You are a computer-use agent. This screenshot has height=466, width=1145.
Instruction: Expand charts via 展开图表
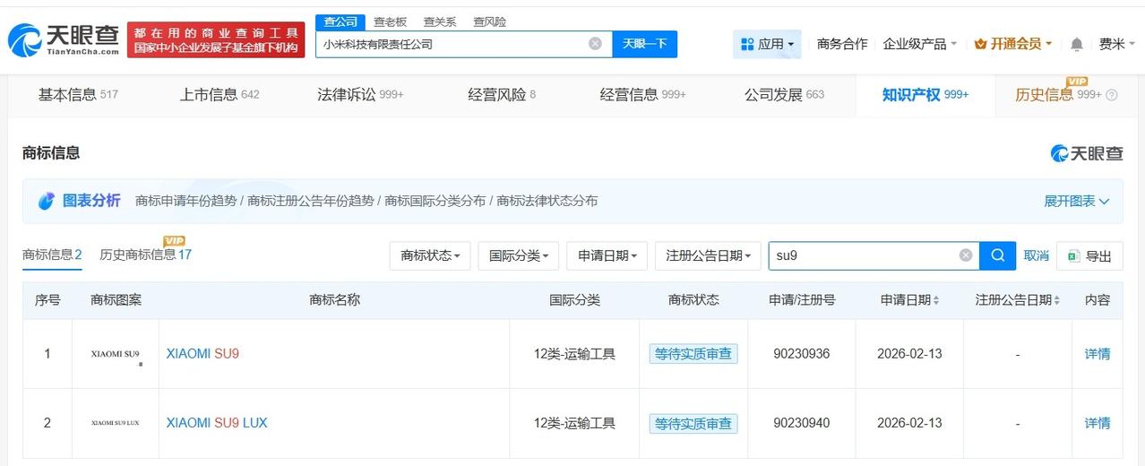tap(1077, 201)
